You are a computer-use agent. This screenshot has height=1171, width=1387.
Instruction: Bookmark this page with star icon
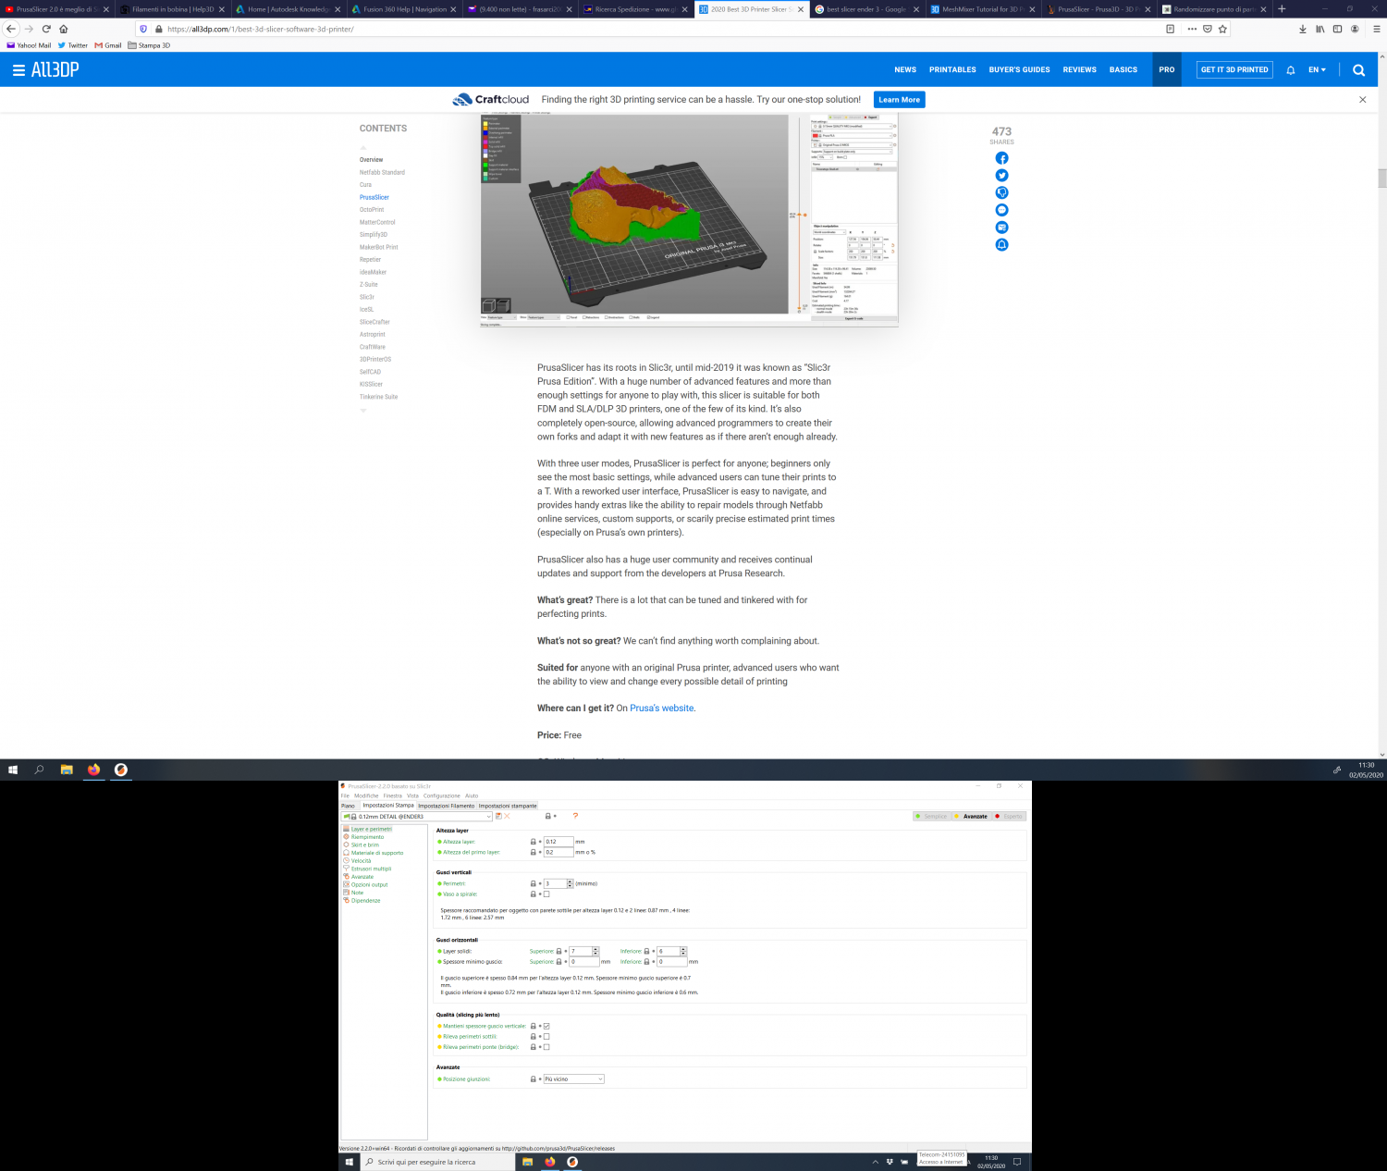tap(1222, 29)
